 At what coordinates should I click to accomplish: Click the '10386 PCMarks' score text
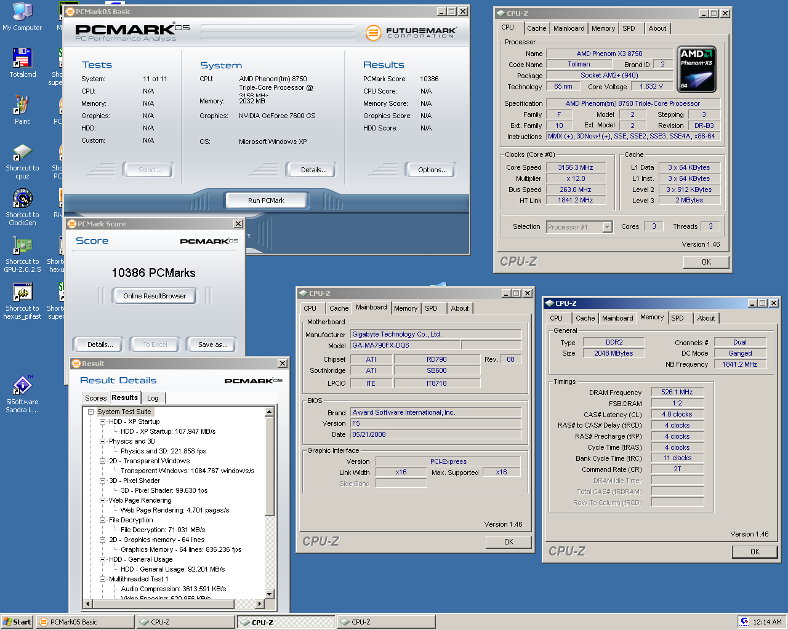point(153,273)
